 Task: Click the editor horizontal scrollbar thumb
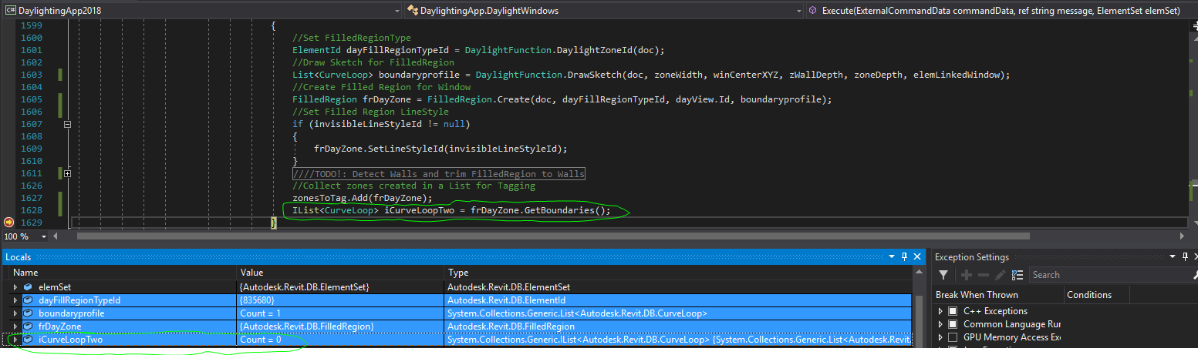click(552, 236)
